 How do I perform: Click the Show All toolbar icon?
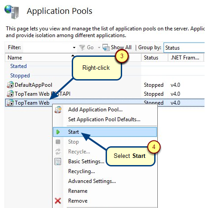106,47
